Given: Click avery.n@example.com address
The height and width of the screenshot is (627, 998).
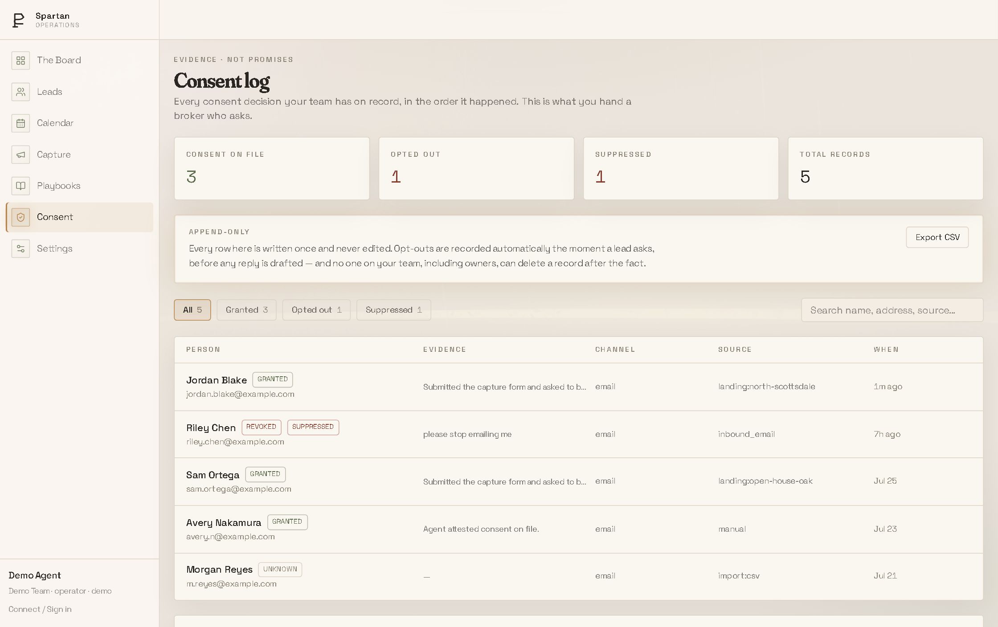Looking at the screenshot, I should click(230, 537).
